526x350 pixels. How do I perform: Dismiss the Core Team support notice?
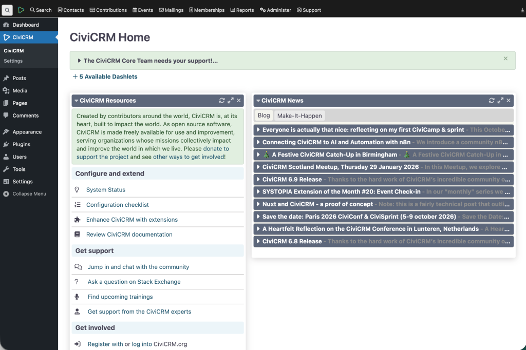(x=505, y=60)
